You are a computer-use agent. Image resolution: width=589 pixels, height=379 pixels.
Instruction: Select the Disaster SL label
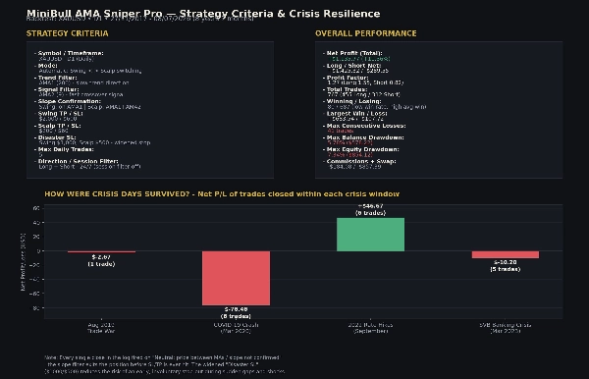[x=57, y=137]
